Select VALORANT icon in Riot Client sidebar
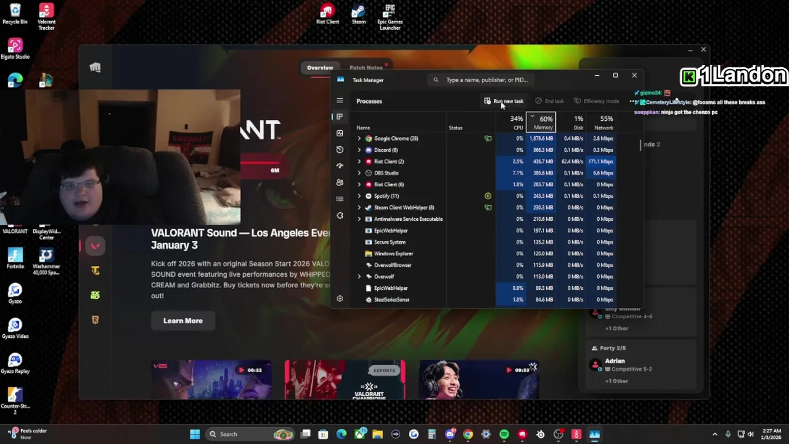The height and width of the screenshot is (444, 789). point(95,246)
